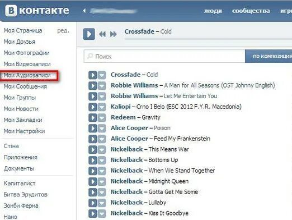Open dropdown for Redeem – Gravity
The width and height of the screenshot is (292, 220).
tap(102, 118)
